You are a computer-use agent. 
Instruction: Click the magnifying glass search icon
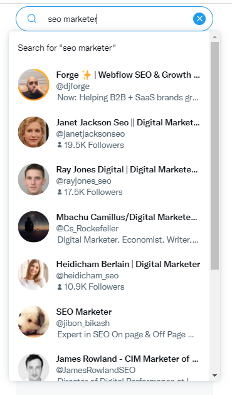(x=32, y=19)
